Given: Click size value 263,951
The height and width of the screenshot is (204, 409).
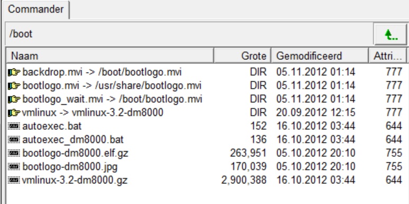Looking at the screenshot, I should 248,153.
